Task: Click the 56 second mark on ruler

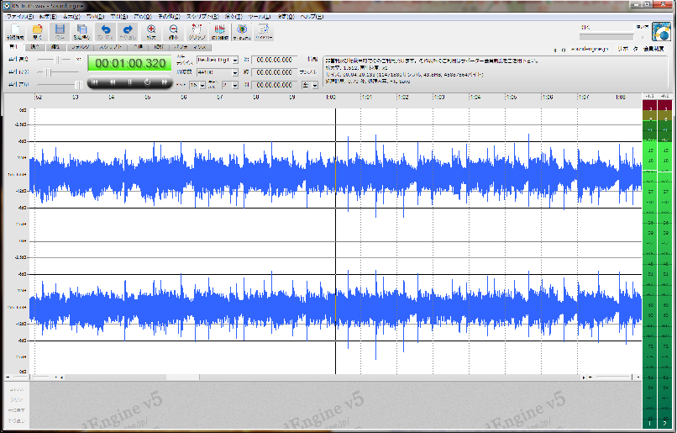Action: pyautogui.click(x=184, y=98)
